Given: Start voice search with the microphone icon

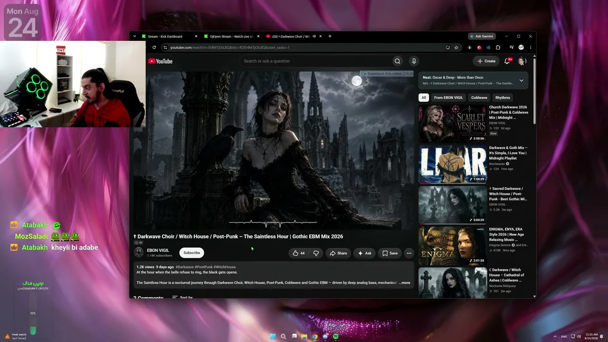Looking at the screenshot, I should coord(414,61).
